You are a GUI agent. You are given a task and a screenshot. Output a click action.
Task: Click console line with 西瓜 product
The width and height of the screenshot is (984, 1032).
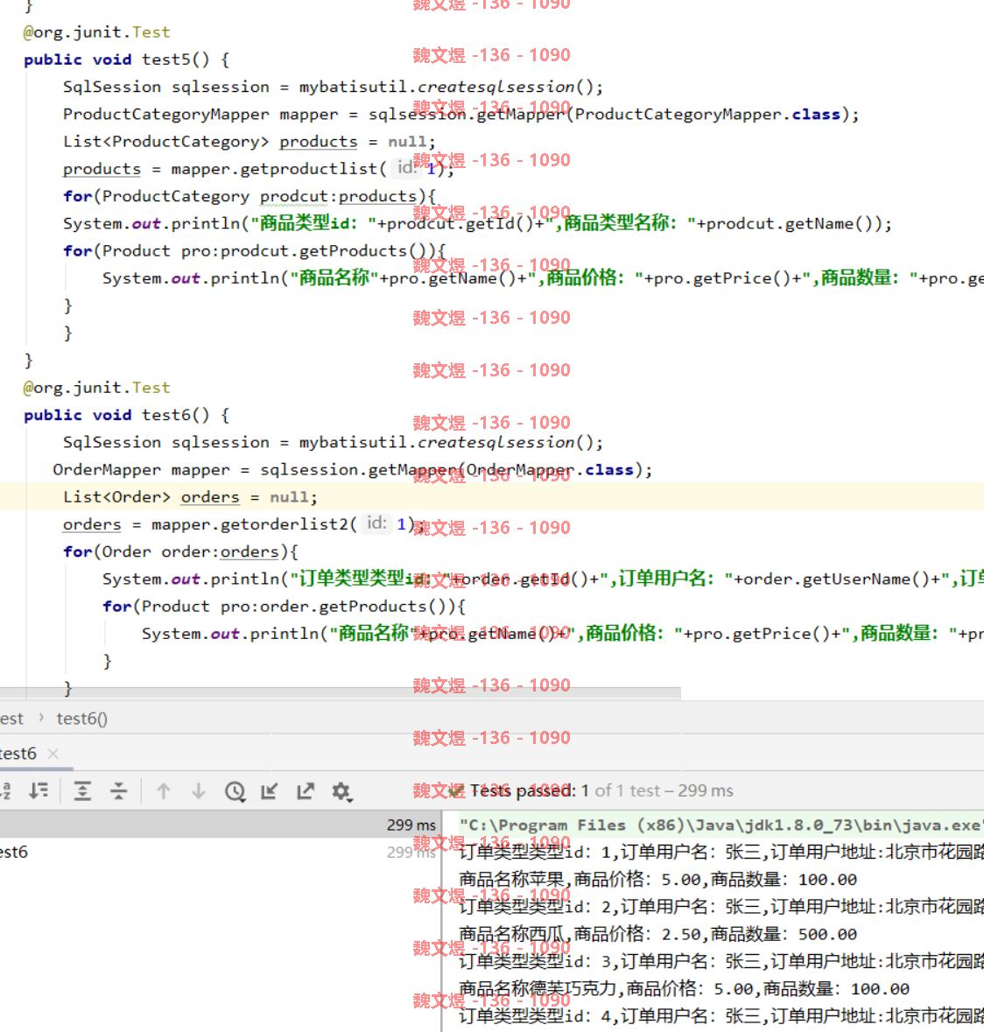click(x=657, y=934)
